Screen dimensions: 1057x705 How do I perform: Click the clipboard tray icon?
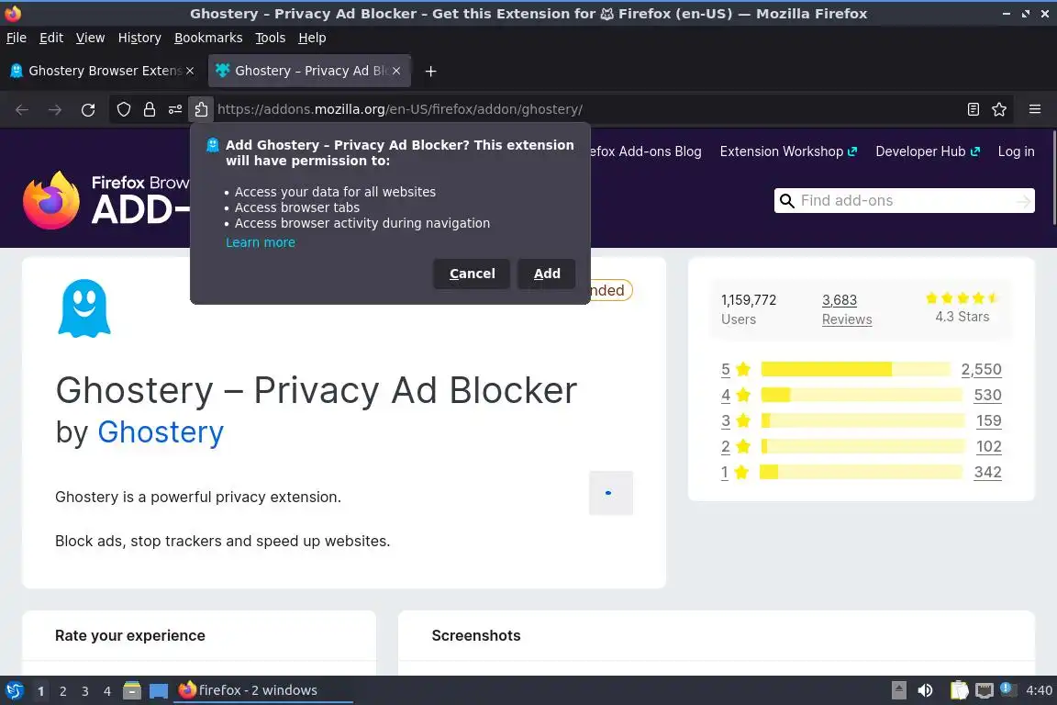tap(959, 690)
